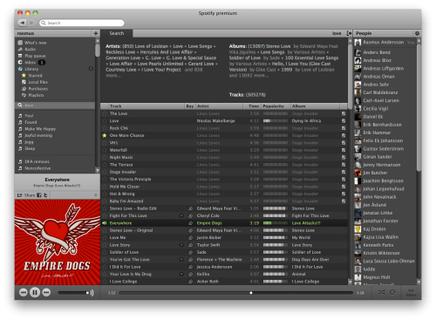Click Empire Dogs album cover art
This screenshot has width=436, height=320.
point(58,242)
